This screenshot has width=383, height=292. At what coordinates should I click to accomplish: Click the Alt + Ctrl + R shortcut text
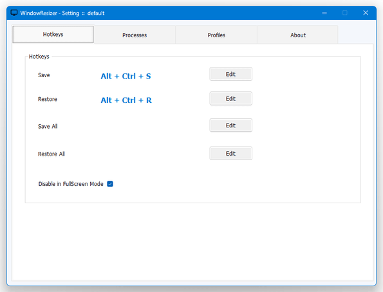tap(126, 100)
